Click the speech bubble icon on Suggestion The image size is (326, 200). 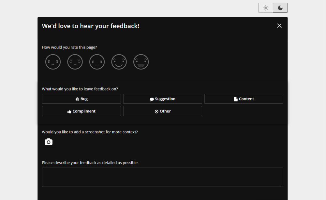[152, 99]
